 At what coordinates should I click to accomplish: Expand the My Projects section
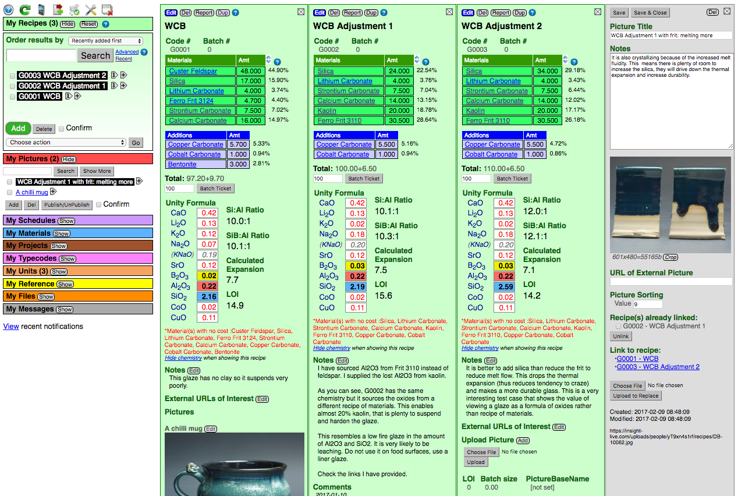[x=59, y=246]
